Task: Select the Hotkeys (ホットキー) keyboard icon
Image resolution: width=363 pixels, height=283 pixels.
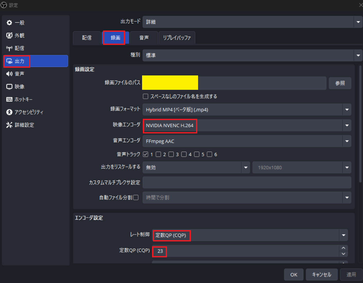Action: pos(9,99)
